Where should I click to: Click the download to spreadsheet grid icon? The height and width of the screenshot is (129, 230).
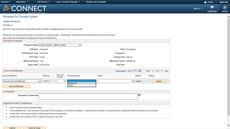140,71
